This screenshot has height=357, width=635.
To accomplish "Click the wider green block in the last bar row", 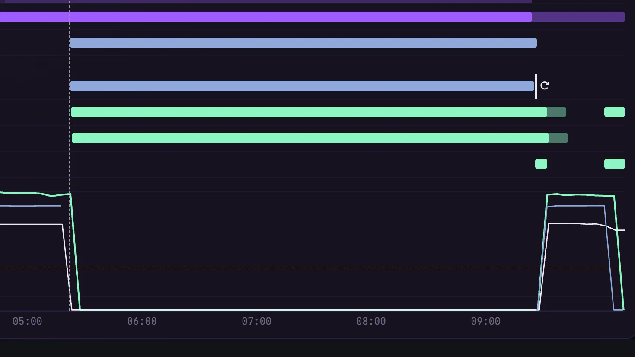I will click(x=615, y=164).
